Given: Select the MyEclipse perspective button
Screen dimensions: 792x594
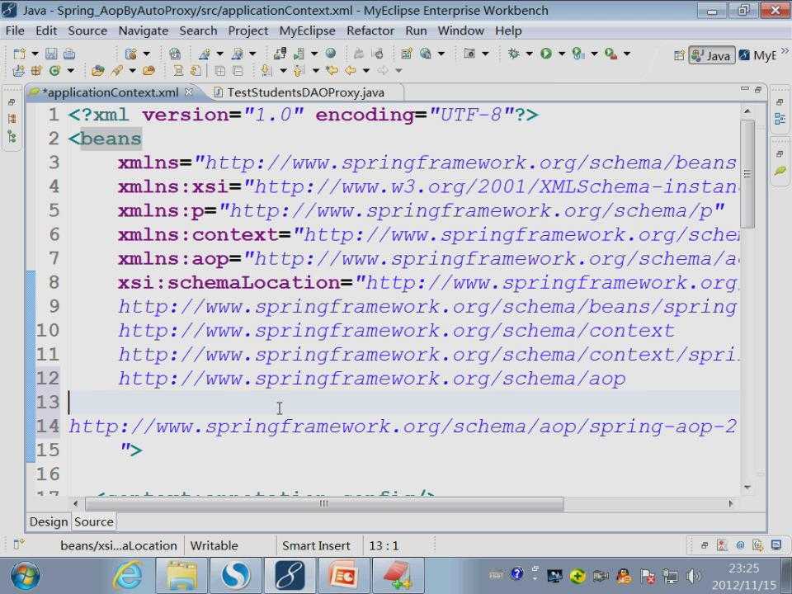Looking at the screenshot, I should pyautogui.click(x=757, y=55).
